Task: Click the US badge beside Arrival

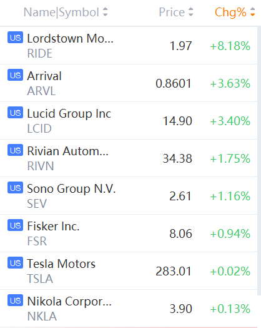Action: coord(15,75)
